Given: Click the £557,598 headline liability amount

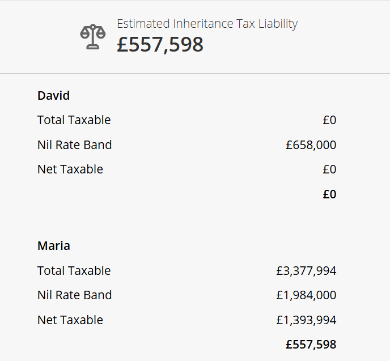Looking at the screenshot, I should [x=160, y=45].
